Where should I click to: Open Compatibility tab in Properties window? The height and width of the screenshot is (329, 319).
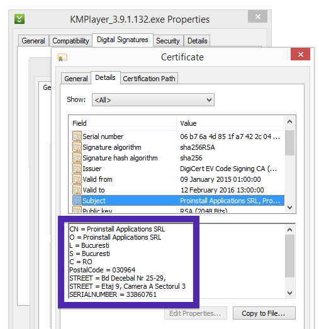coord(70,41)
